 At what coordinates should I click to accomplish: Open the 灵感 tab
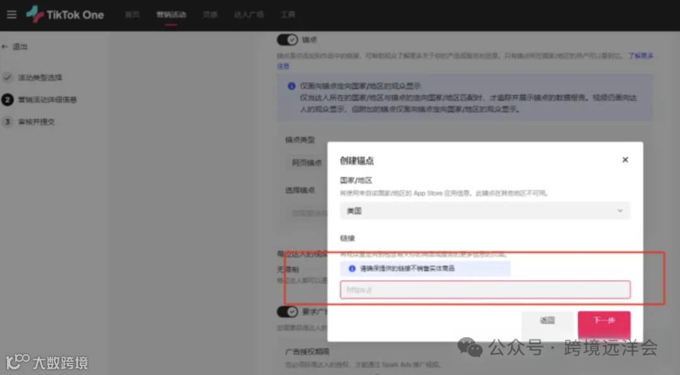(210, 14)
